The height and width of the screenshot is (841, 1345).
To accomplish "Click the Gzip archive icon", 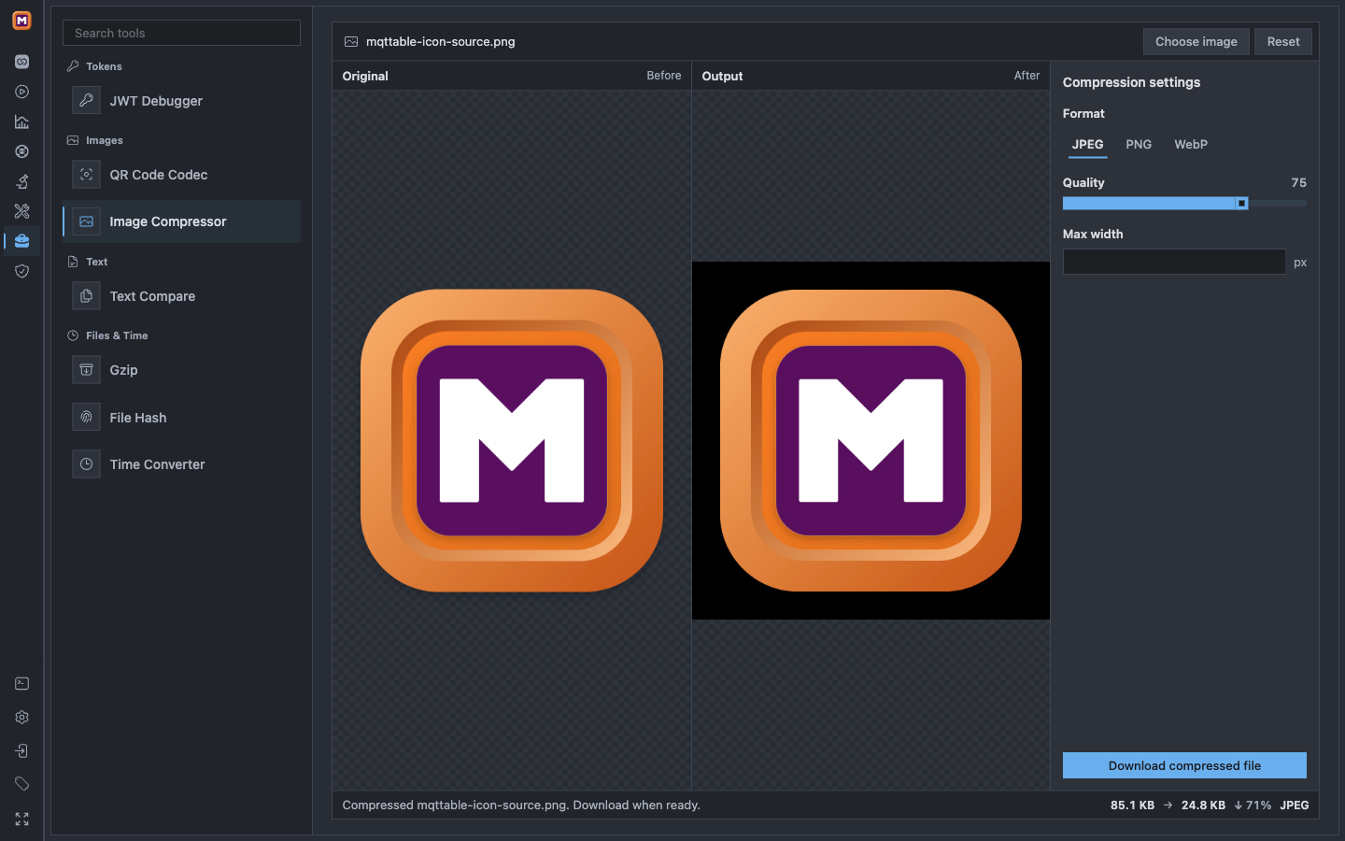I will click(x=86, y=370).
